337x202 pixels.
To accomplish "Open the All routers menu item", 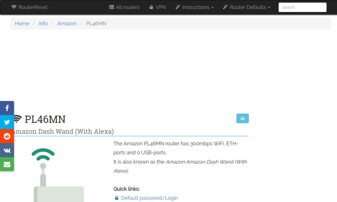I will coord(124,7).
